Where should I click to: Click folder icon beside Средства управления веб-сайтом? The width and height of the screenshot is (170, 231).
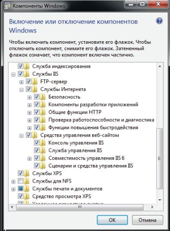[35, 135]
